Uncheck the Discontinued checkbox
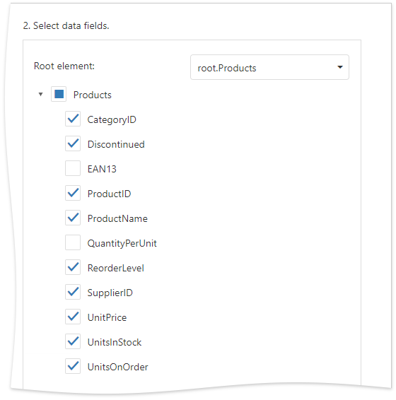This screenshot has width=396, height=400. pyautogui.click(x=73, y=143)
